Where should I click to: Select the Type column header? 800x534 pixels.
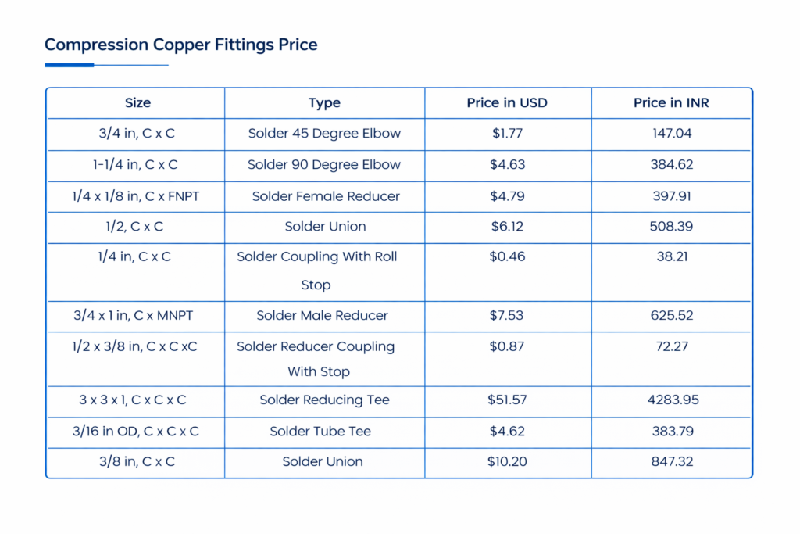click(x=324, y=103)
